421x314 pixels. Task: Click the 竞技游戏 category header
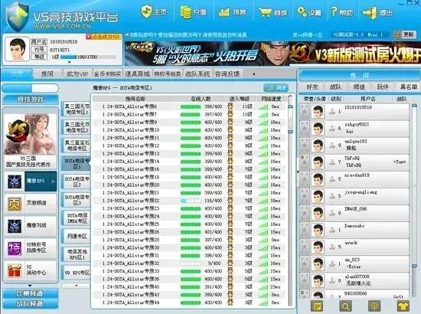[x=31, y=100]
